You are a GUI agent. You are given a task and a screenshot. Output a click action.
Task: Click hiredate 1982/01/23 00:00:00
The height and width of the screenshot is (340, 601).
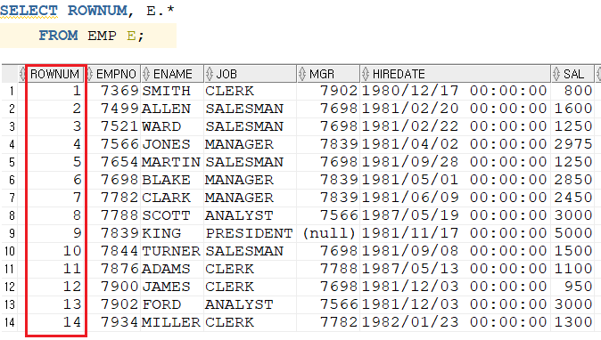tap(455, 322)
